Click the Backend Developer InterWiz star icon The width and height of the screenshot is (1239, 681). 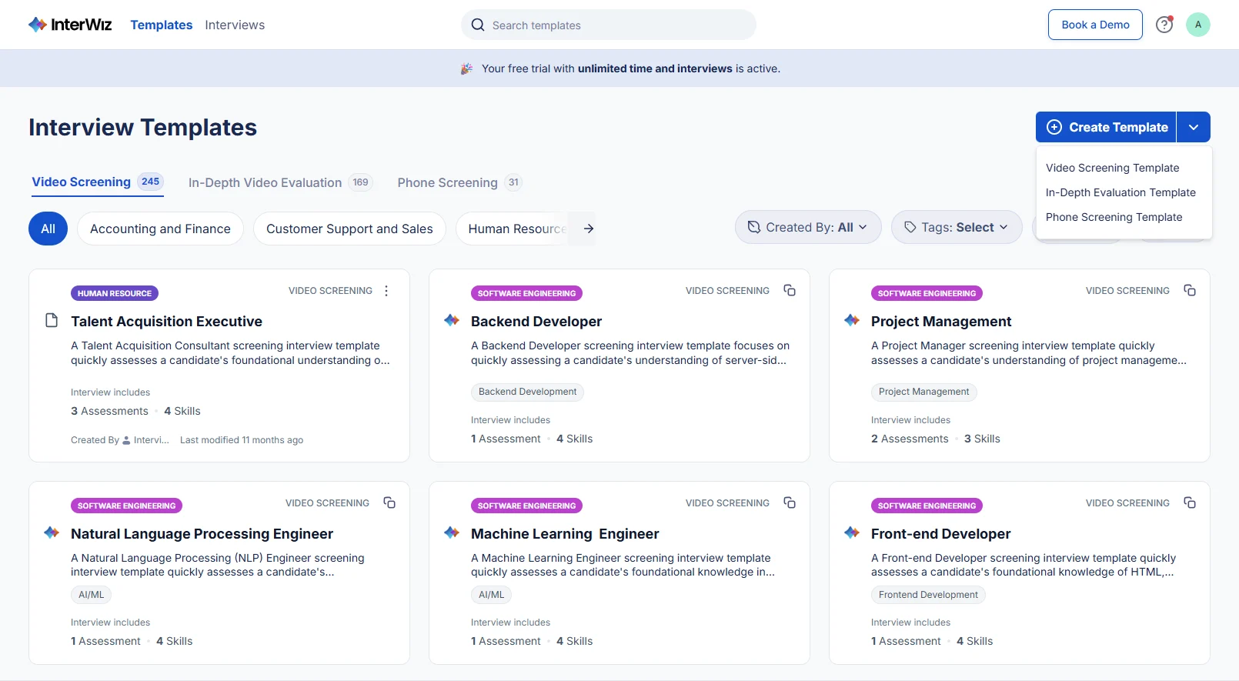[452, 320]
